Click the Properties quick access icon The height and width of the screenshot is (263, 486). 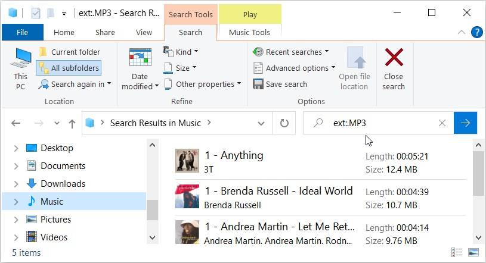[36, 13]
